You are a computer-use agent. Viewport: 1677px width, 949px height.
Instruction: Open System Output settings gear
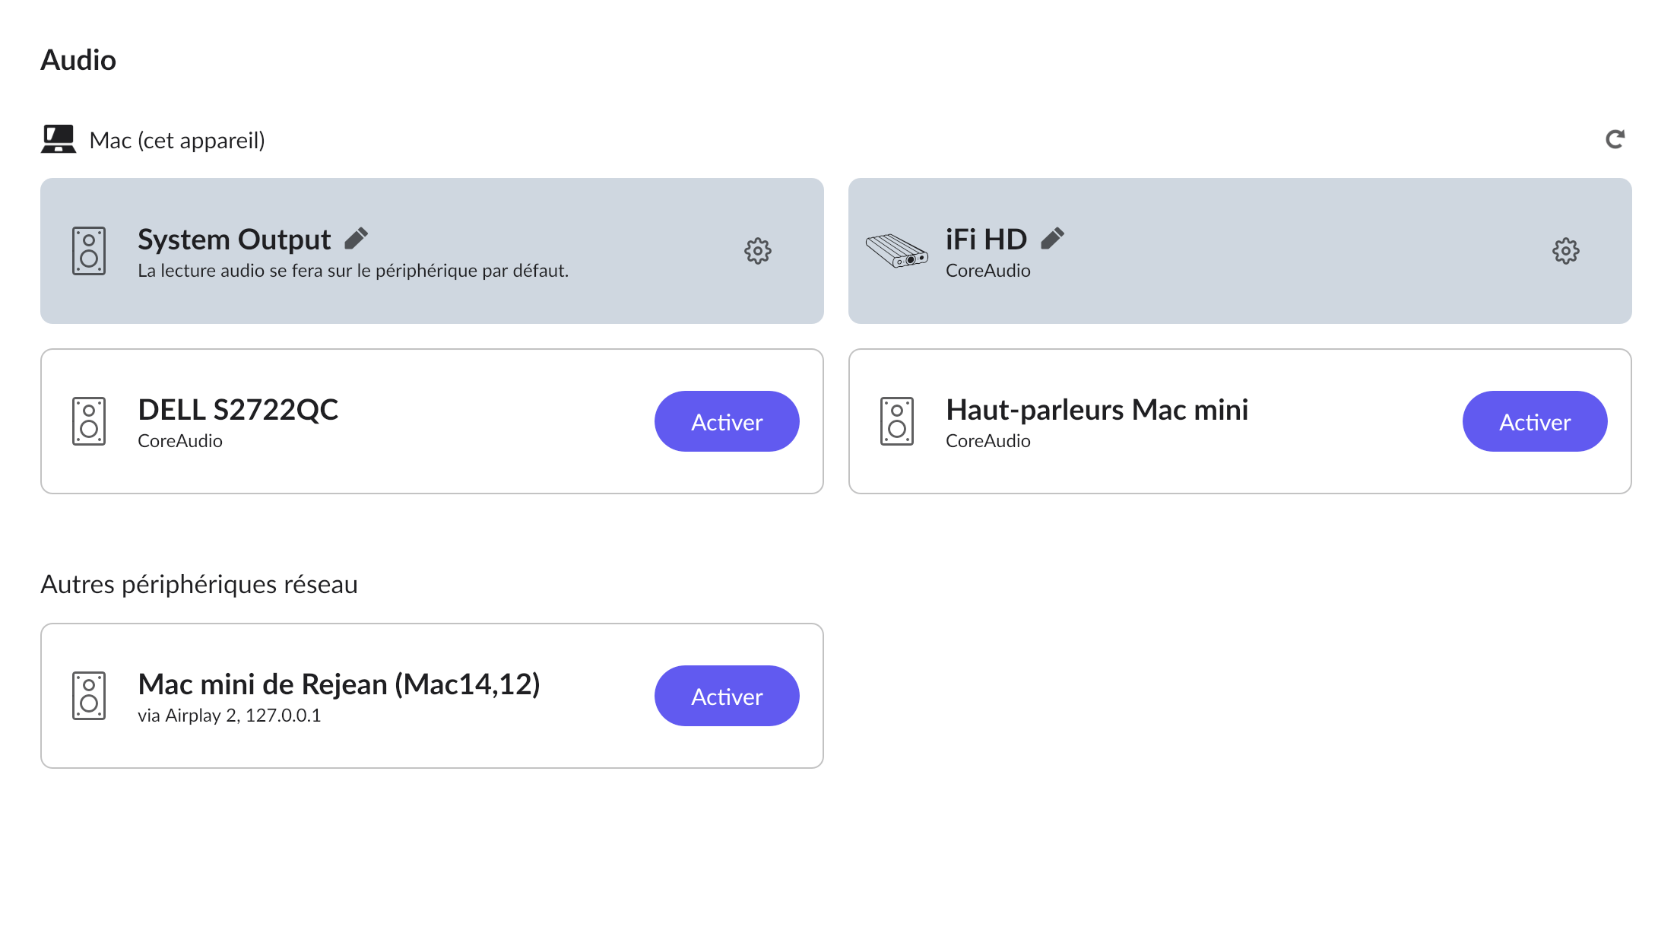757,251
